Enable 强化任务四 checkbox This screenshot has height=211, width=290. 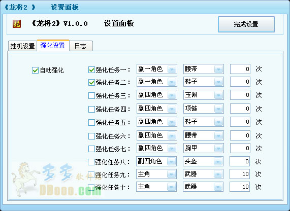(x=91, y=109)
